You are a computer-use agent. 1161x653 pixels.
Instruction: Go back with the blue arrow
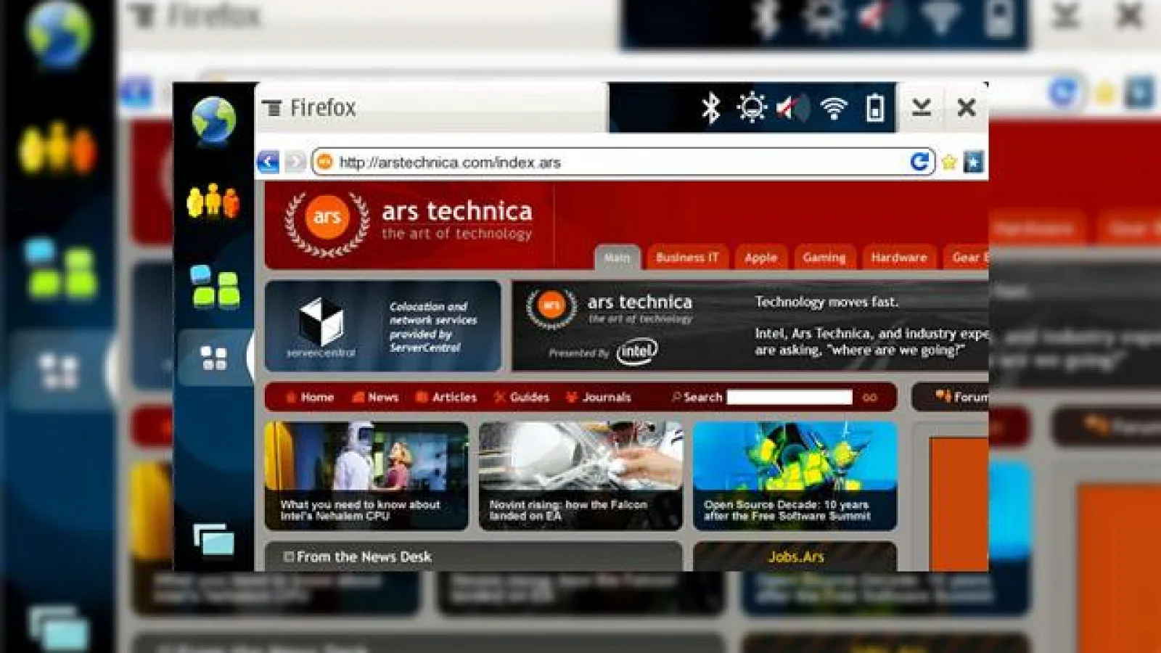(x=268, y=161)
